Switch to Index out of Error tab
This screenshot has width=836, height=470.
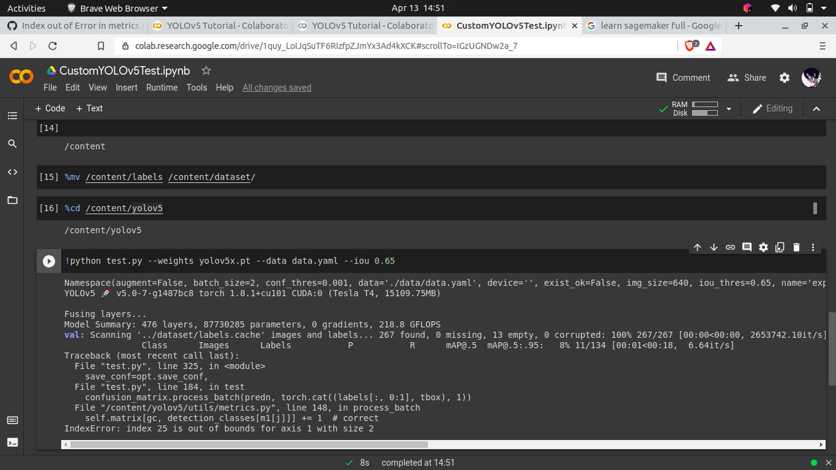[x=75, y=26]
